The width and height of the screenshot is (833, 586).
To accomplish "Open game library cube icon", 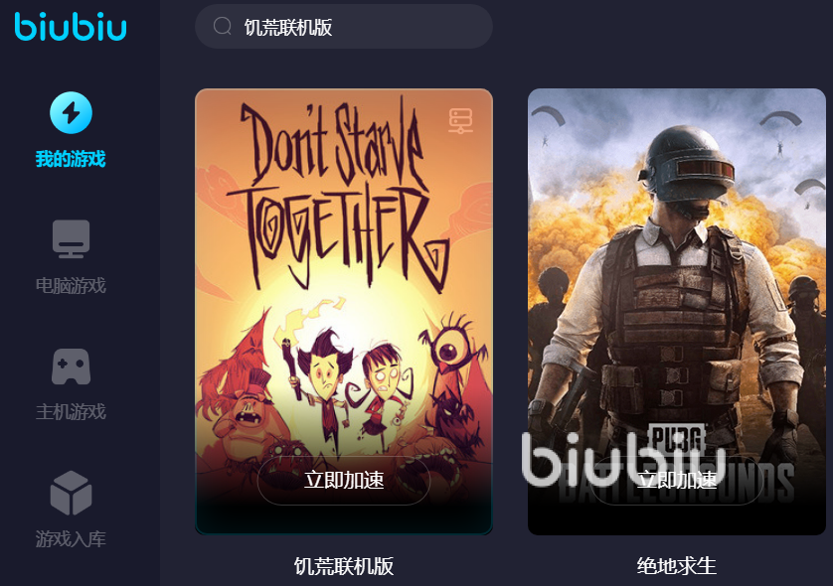I will coord(71,493).
